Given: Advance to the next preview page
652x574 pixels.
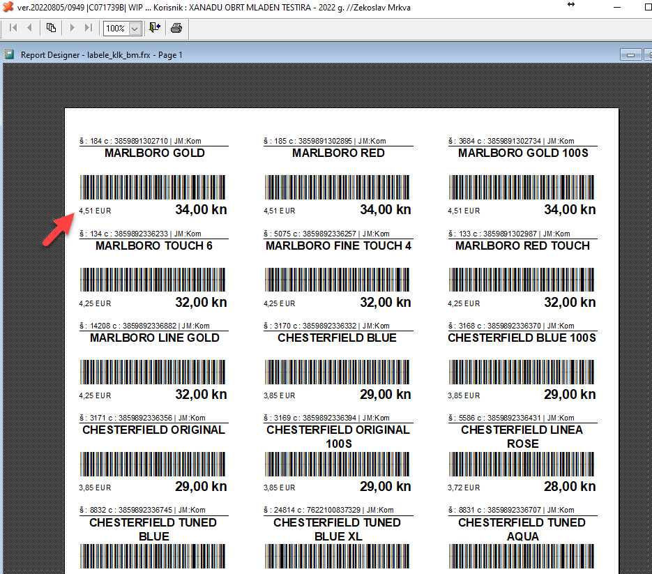Looking at the screenshot, I should [72, 28].
